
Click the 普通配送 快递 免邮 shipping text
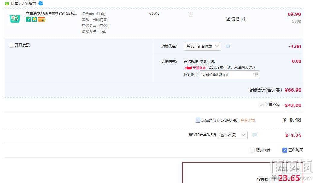(200, 62)
